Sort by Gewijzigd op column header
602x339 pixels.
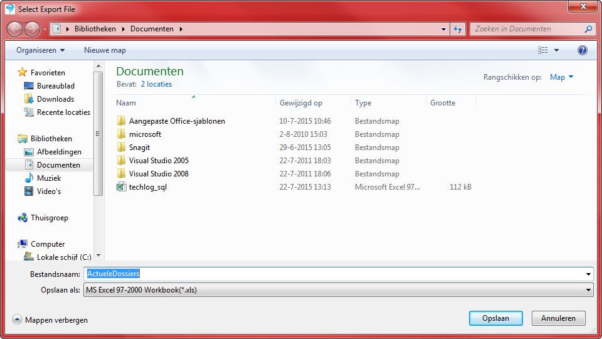click(301, 103)
